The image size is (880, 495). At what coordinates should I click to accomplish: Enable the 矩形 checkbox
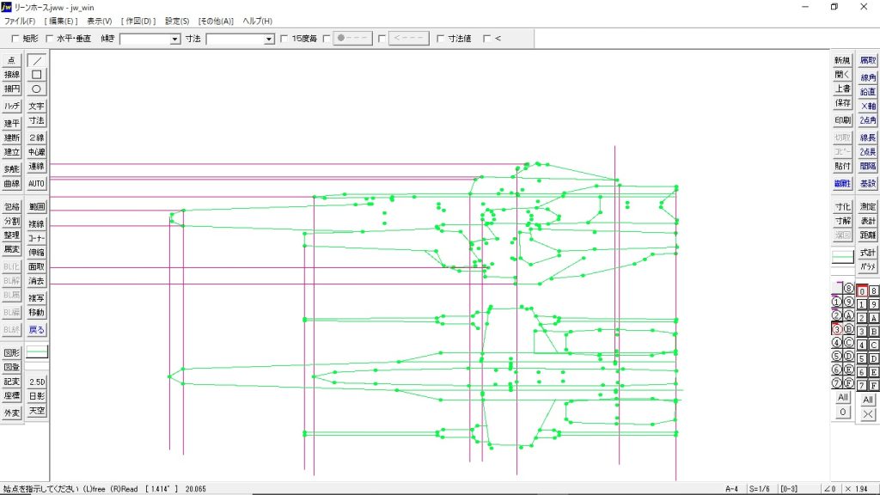(15, 39)
